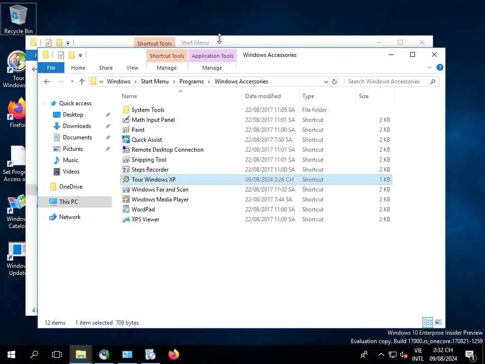Open Manage tab under Application Tools

212,68
